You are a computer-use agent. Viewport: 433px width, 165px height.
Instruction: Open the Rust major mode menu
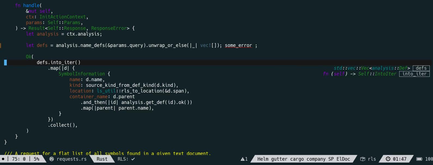102,159
